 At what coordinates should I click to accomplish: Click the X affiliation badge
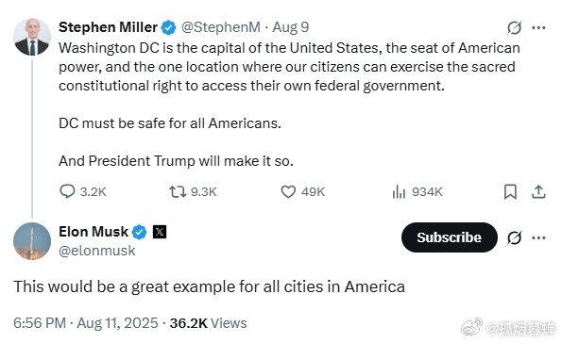[x=160, y=232]
